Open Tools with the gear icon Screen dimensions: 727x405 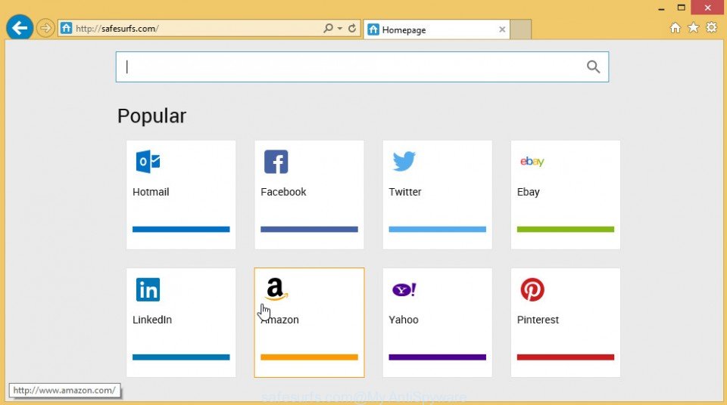pyautogui.click(x=712, y=28)
